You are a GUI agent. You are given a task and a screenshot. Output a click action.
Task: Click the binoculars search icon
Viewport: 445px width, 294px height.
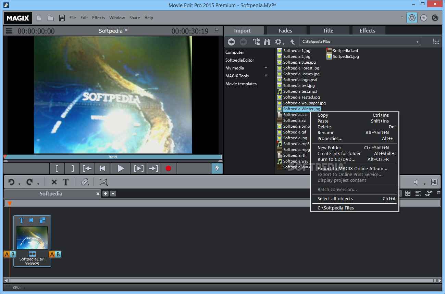coord(267,42)
